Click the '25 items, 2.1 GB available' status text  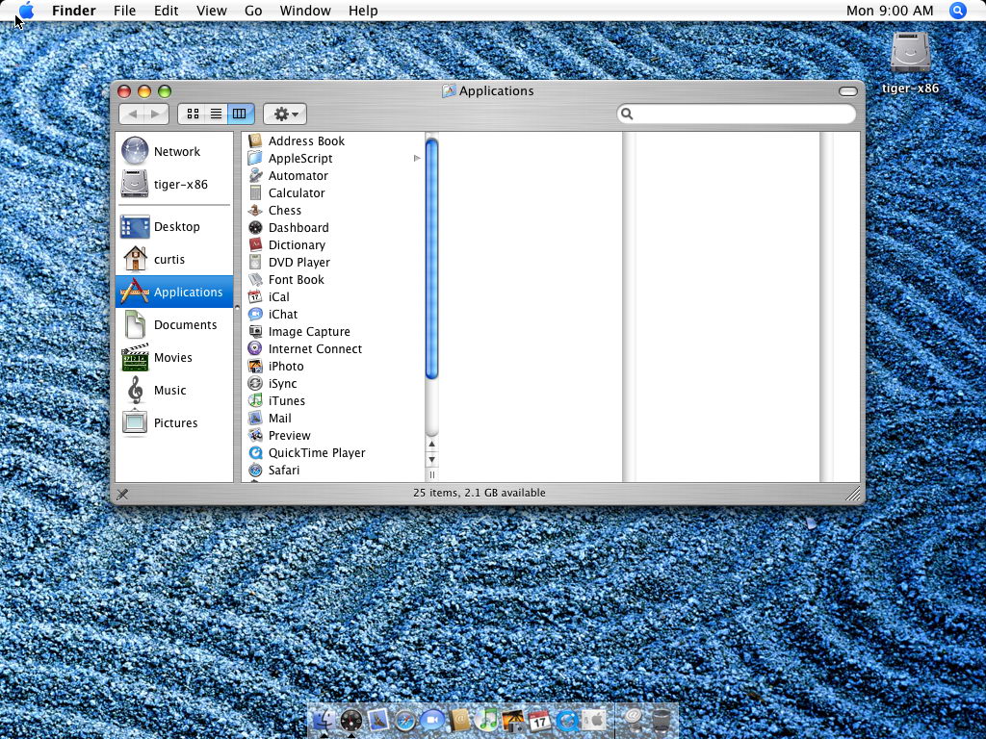coord(480,493)
